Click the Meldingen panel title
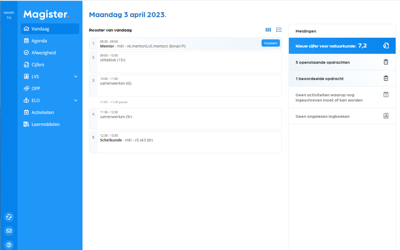Screen dimensions: 400x250 [x=306, y=31]
